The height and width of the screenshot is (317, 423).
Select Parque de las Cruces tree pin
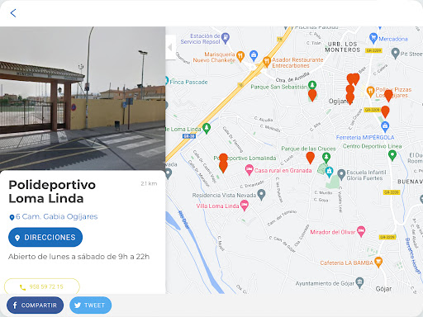[x=326, y=158]
